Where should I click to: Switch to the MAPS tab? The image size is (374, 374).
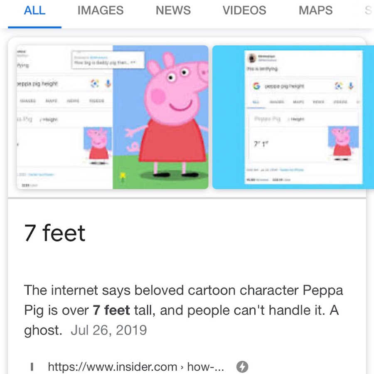[316, 10]
